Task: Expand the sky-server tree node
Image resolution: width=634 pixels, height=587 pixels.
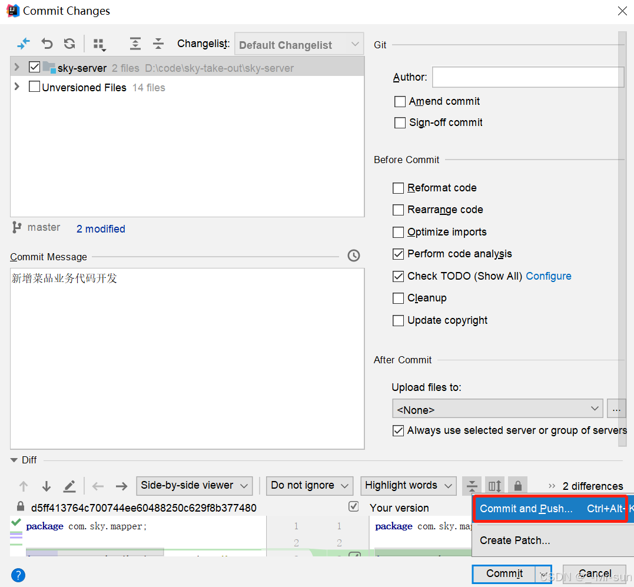Action: (x=16, y=67)
